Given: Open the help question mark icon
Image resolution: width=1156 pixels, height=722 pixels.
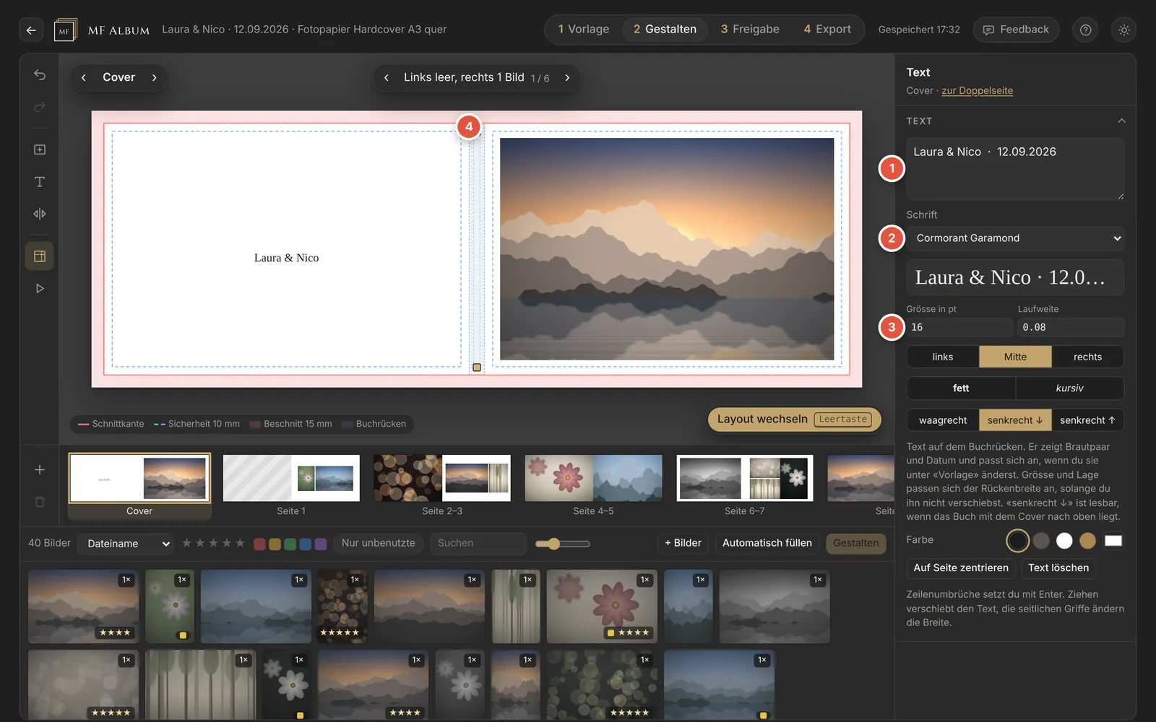Looking at the screenshot, I should [1085, 30].
